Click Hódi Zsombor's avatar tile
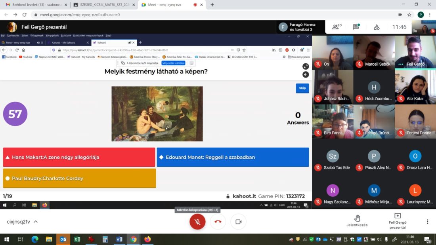Image resolution: width=436 pixels, height=245 pixels. click(374, 87)
